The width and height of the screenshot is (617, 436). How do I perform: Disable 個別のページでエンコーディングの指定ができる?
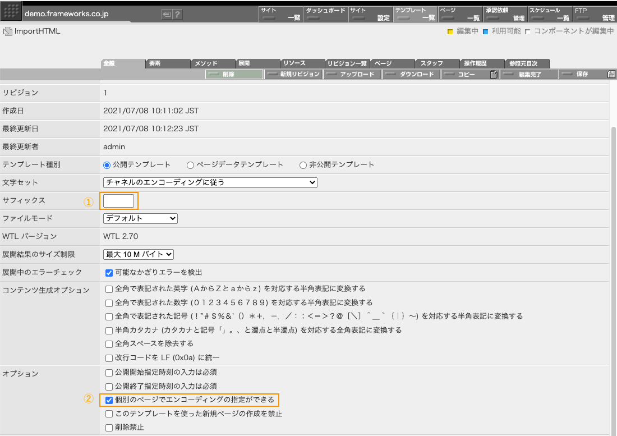(108, 401)
